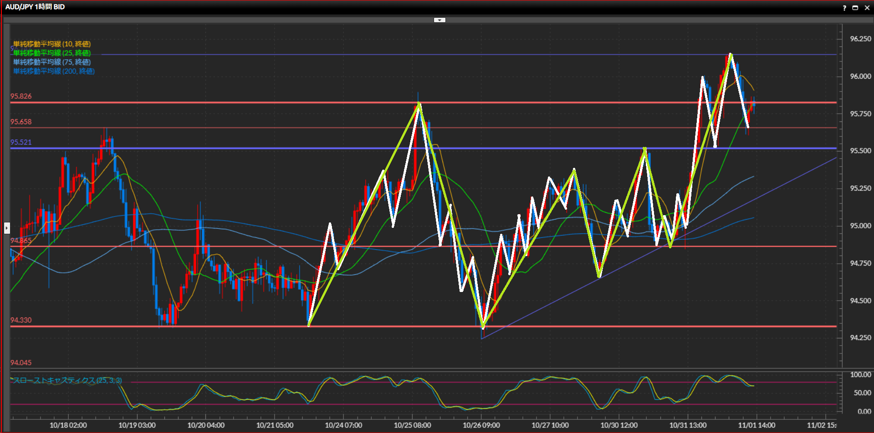This screenshot has height=433, width=874.
Task: Click the AUD/JPY 1時間 BID title
Action: pos(35,7)
